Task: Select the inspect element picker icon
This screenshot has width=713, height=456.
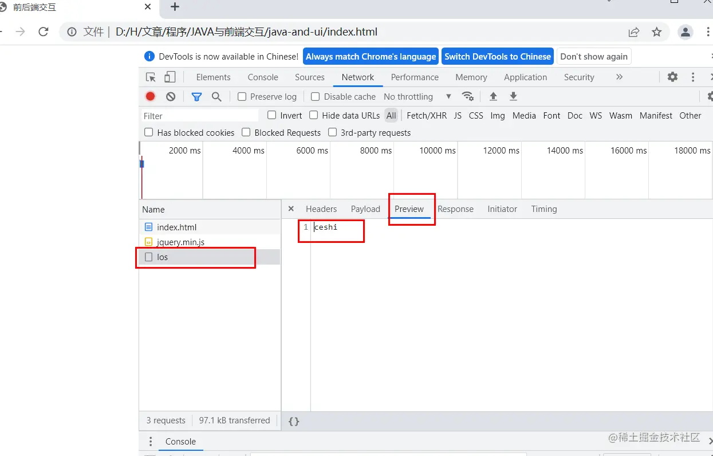Action: (151, 77)
